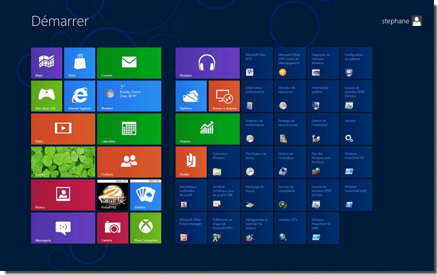Open Observateur d'événements tile
Image resolution: width=438 pixels, height=275 pixels.
pyautogui.click(x=257, y=96)
